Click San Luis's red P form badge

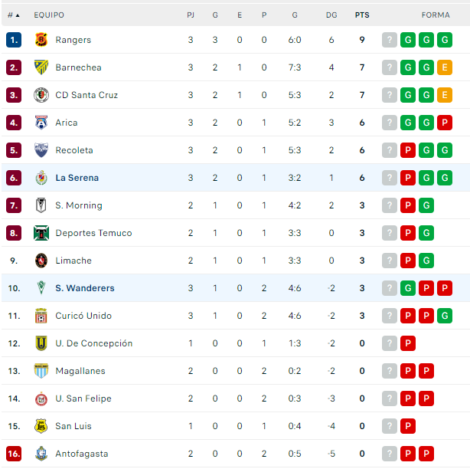408,426
